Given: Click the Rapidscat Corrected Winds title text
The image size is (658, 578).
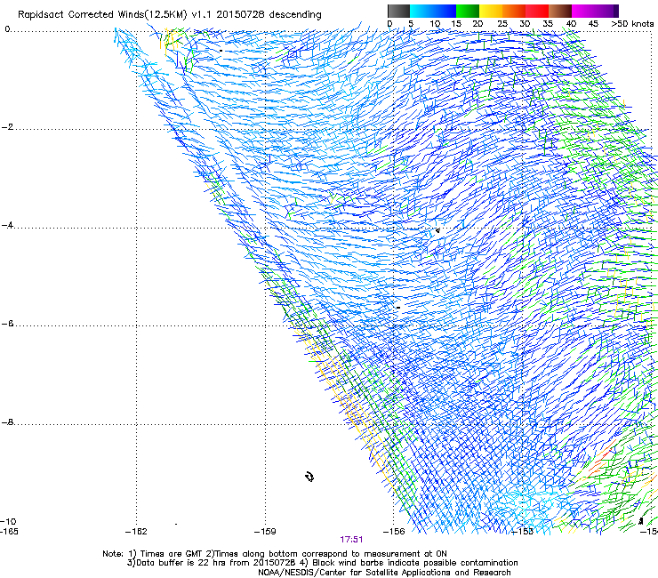Looking at the screenshot, I should (170, 15).
